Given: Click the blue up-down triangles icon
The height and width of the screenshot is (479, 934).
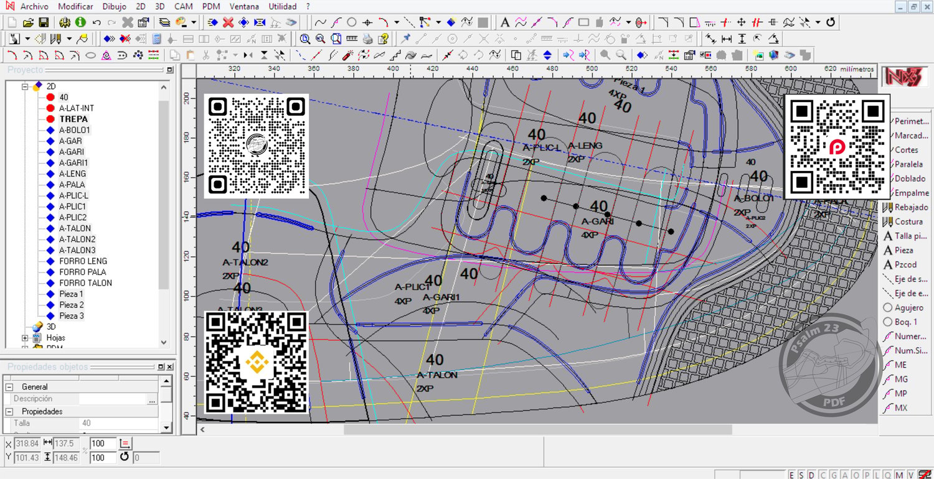Looking at the screenshot, I should pyautogui.click(x=547, y=55).
